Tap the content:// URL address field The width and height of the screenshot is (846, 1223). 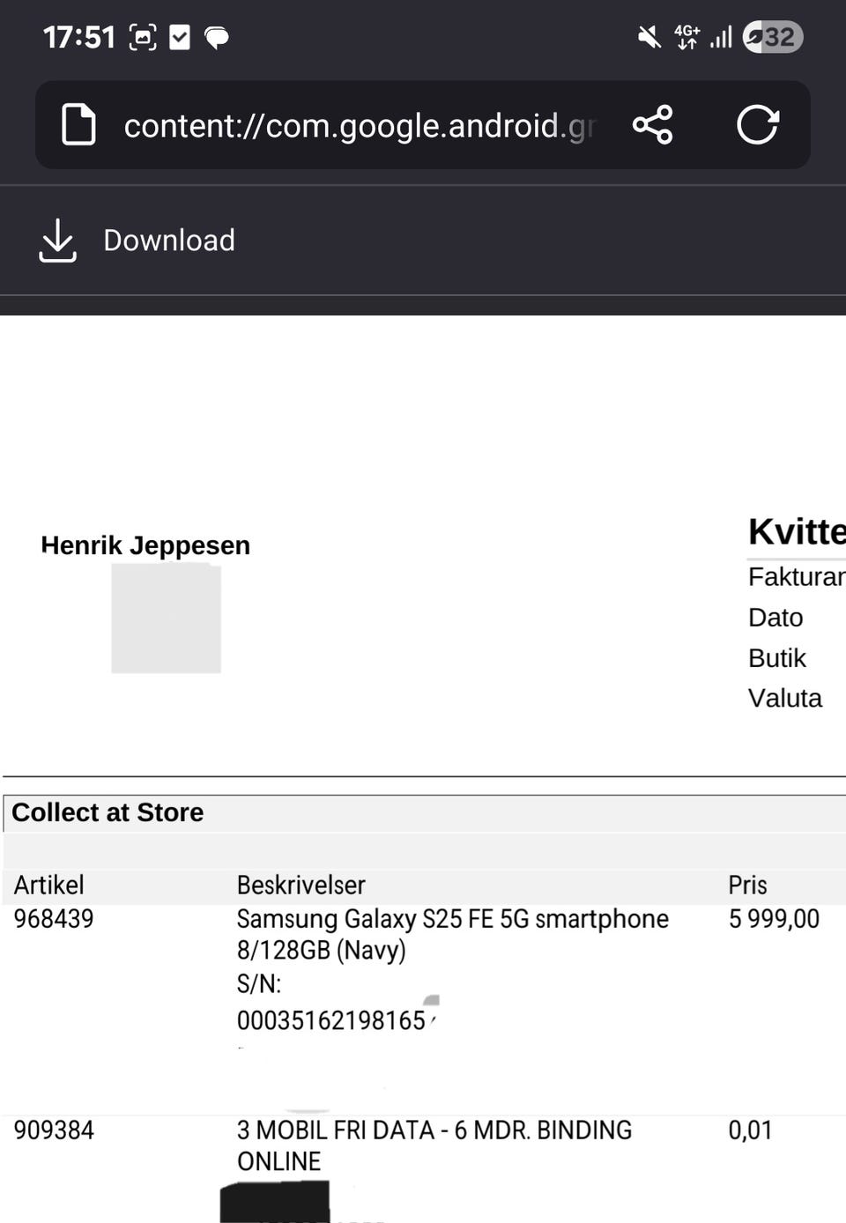[360, 125]
